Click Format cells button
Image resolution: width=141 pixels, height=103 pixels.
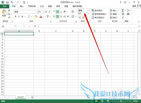point(114,17)
